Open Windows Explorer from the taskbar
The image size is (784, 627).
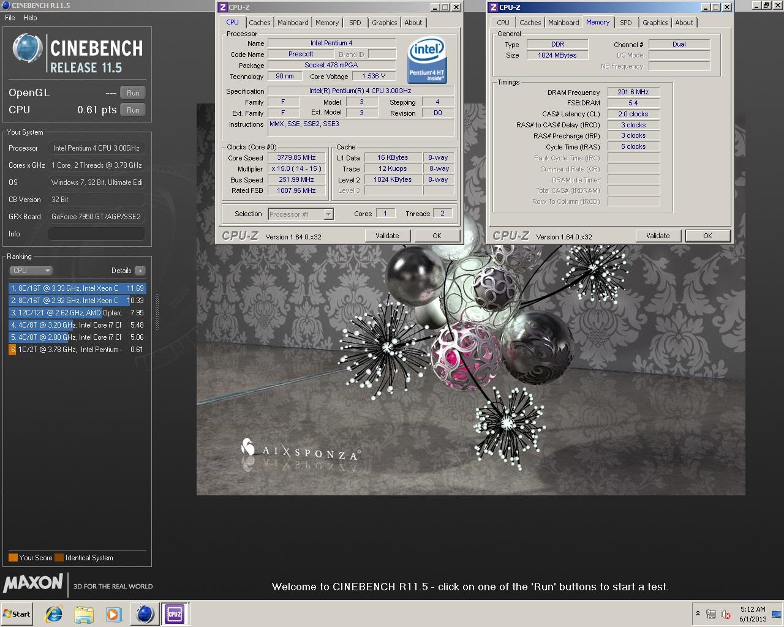point(84,614)
